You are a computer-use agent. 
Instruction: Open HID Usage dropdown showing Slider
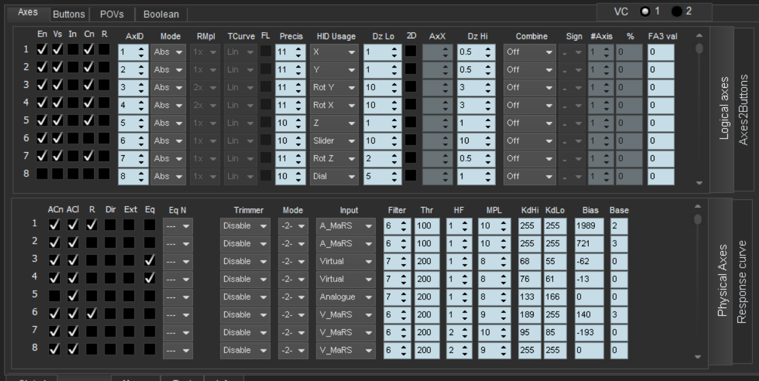click(x=334, y=141)
